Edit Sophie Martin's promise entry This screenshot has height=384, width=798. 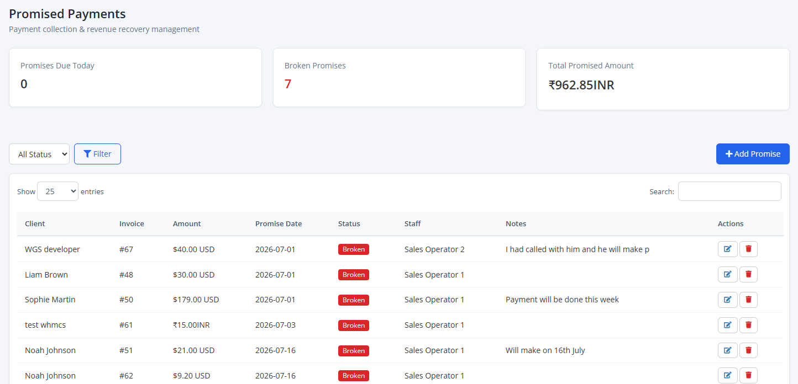(x=727, y=300)
